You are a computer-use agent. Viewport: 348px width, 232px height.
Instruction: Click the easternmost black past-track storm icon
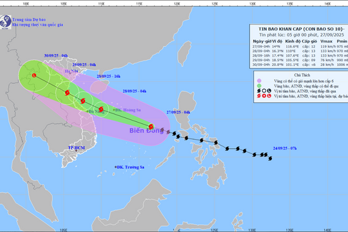[x=270, y=159]
